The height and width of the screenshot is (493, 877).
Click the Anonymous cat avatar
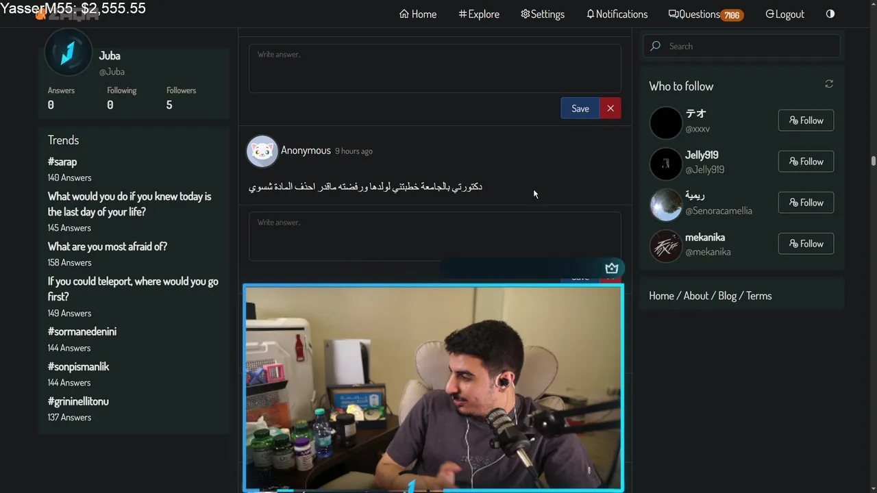pos(262,151)
